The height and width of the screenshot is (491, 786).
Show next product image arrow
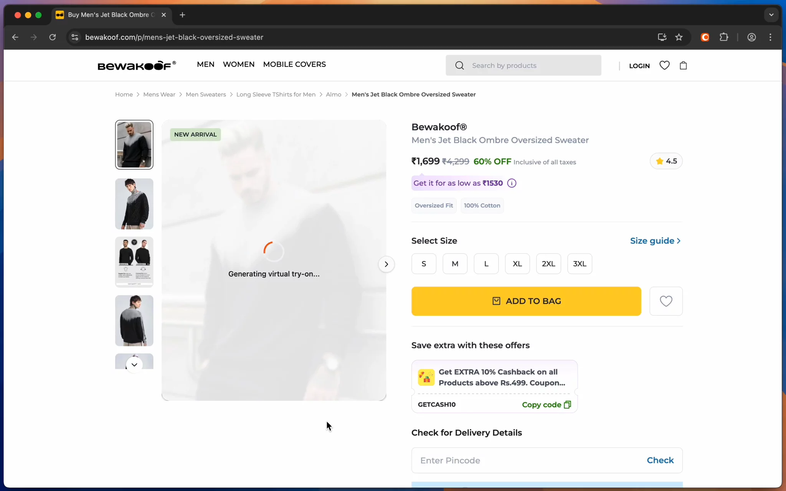(386, 264)
